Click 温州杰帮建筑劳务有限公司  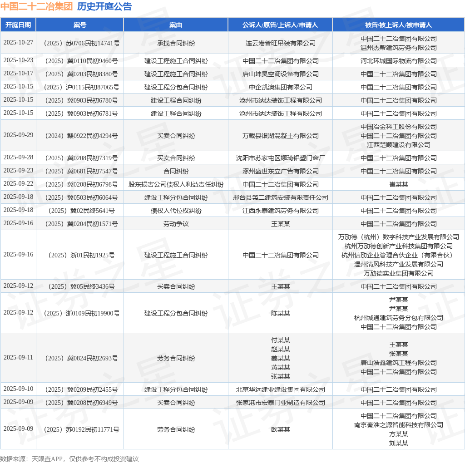coord(399,48)
